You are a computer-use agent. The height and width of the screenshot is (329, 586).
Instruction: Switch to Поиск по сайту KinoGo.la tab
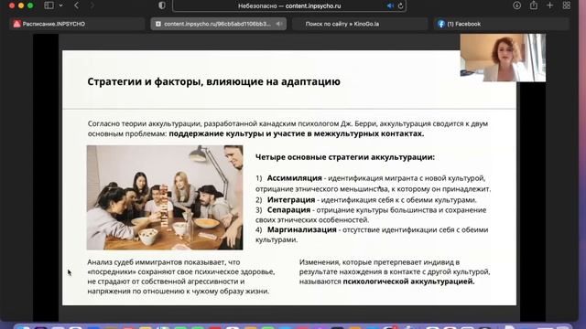point(360,24)
